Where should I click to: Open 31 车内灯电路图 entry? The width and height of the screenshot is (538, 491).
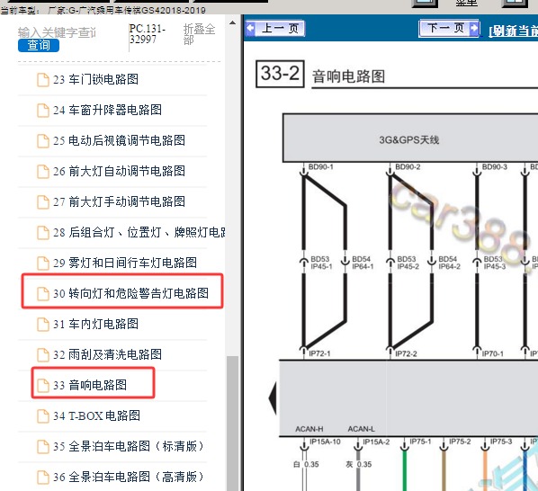click(95, 324)
